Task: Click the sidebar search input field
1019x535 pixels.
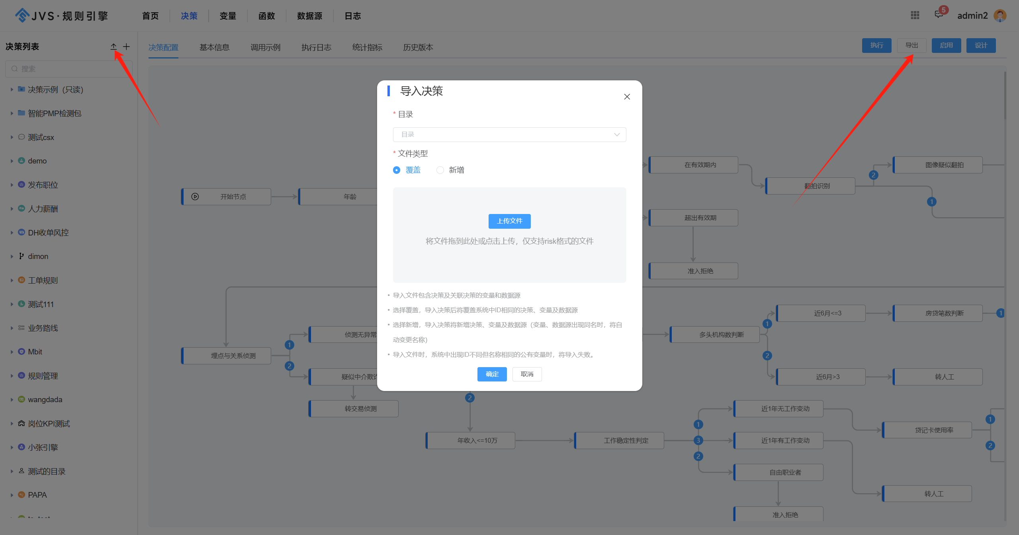Action: tap(68, 68)
